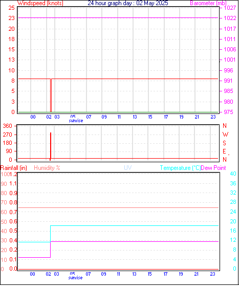
Task: Click hour 23 on the temperature graph axis
Action: coord(212,274)
